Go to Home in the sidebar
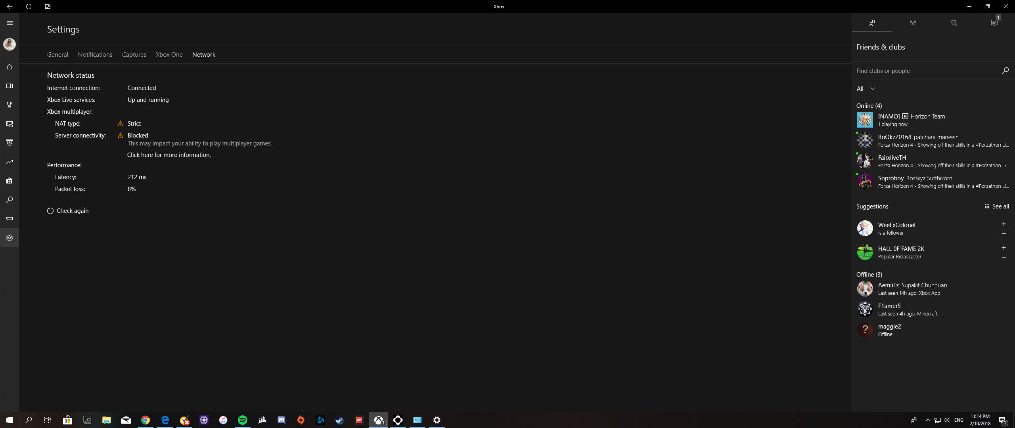 [10, 67]
